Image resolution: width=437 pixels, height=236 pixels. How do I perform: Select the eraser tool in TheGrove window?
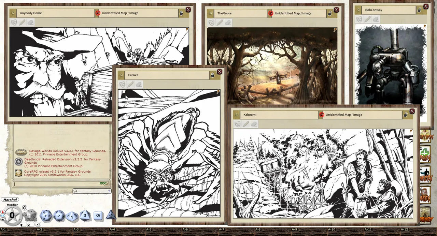228,23
